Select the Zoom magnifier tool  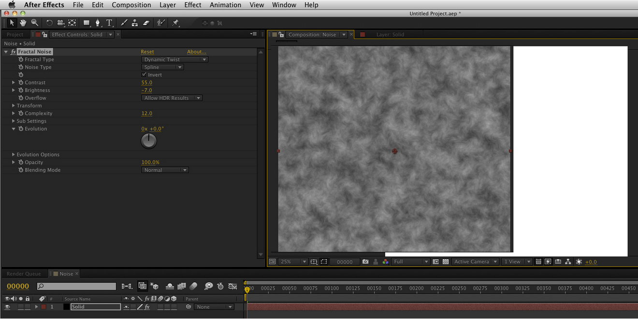click(35, 23)
